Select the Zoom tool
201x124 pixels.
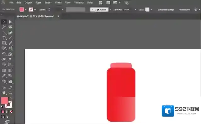10,93
